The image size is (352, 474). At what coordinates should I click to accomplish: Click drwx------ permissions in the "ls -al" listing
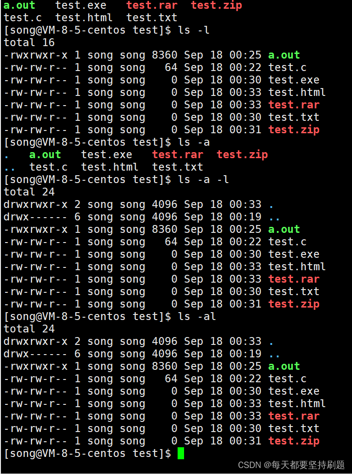point(36,354)
